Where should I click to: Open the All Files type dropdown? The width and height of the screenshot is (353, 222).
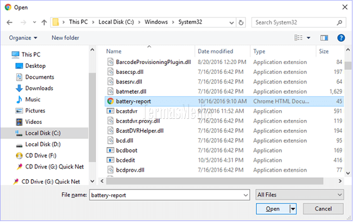[300, 195]
